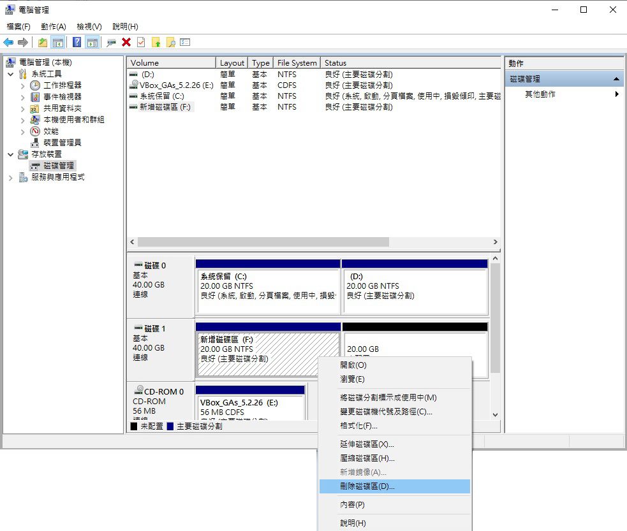627x531 pixels.
Task: Sort by the Status column header
Action: tap(411, 62)
